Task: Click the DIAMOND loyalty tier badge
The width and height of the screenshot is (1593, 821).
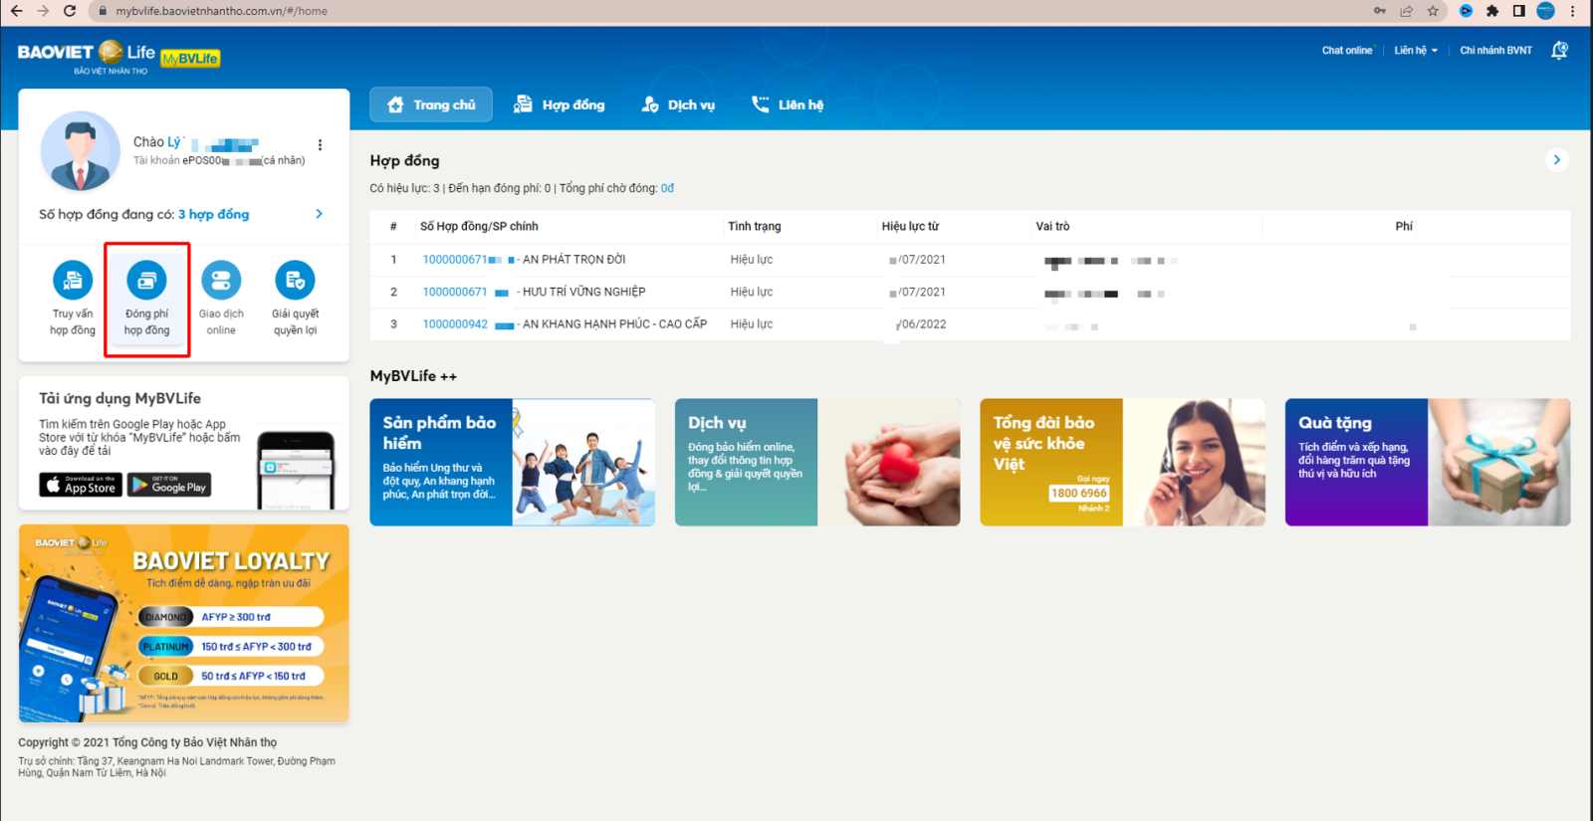Action: pos(165,617)
